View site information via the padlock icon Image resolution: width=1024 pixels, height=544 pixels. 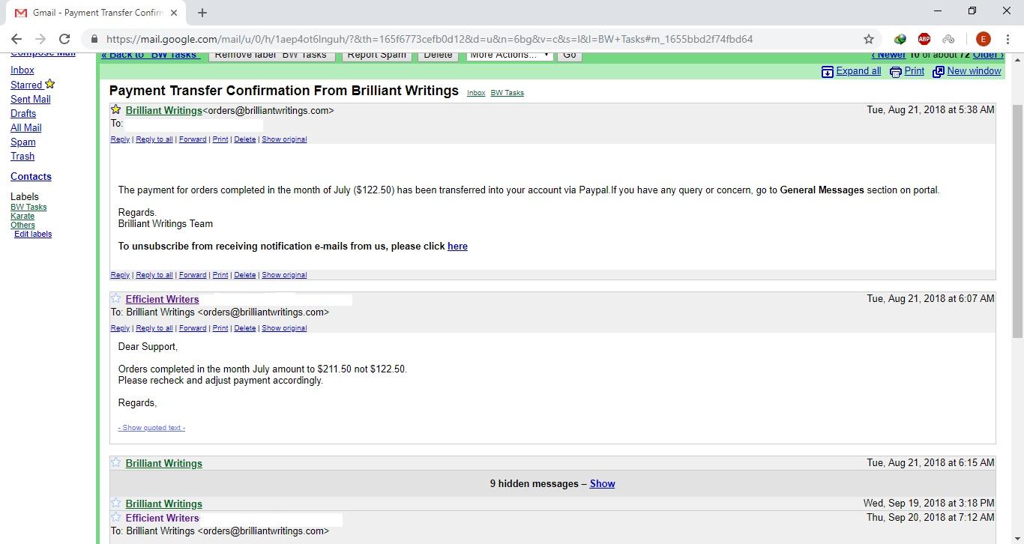pos(94,39)
